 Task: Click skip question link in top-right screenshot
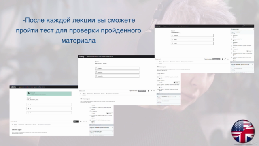pyautogui.click(x=208, y=59)
